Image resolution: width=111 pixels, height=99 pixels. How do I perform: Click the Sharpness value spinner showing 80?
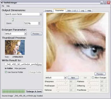[x=73, y=82]
